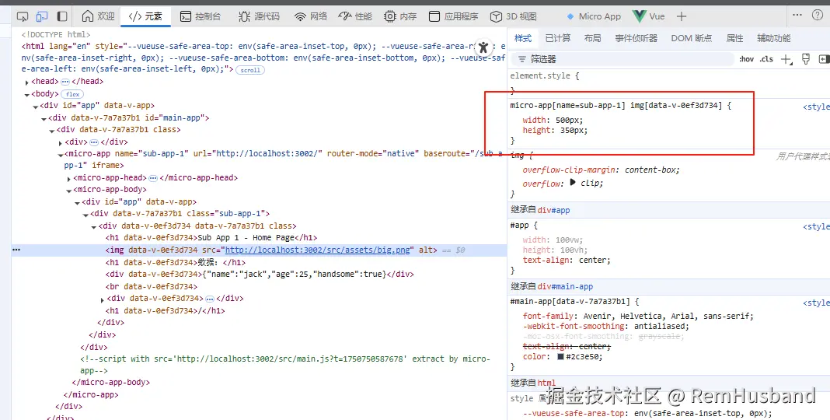Viewport: 830px width, 420px height.
Task: Collapse div class="sub-app-1" node
Action: [85, 215]
